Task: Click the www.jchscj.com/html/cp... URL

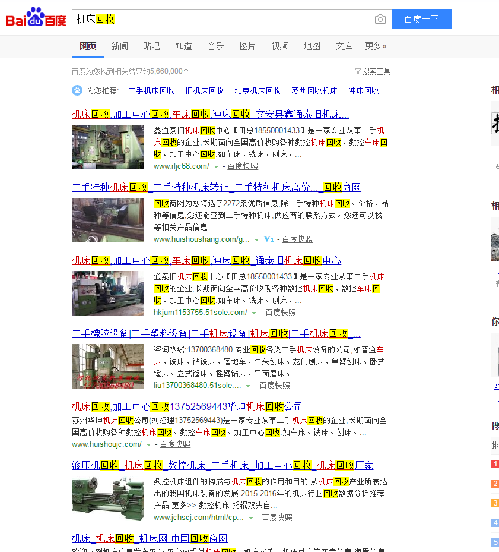Action: (199, 518)
